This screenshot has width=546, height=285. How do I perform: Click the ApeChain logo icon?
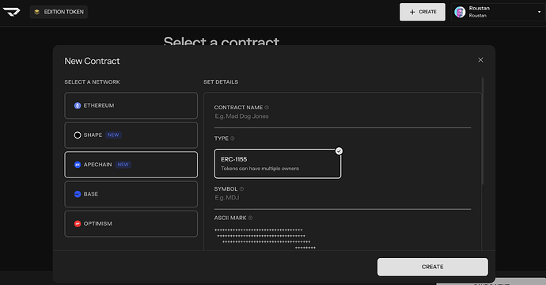[x=78, y=165]
